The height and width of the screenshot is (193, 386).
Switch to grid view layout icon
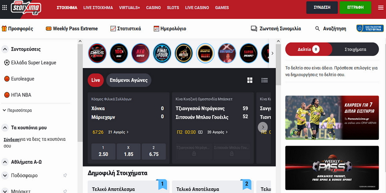(250, 80)
